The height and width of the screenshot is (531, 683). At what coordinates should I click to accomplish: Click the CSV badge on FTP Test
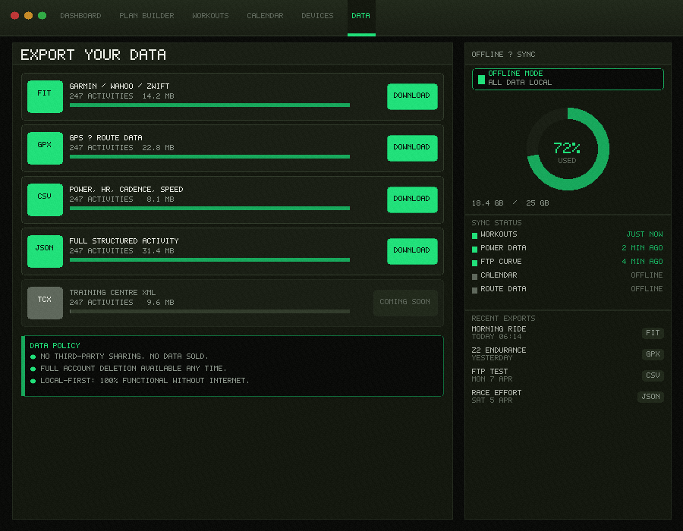(x=653, y=375)
